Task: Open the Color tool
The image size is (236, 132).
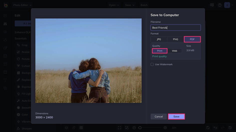Action: tap(23, 115)
